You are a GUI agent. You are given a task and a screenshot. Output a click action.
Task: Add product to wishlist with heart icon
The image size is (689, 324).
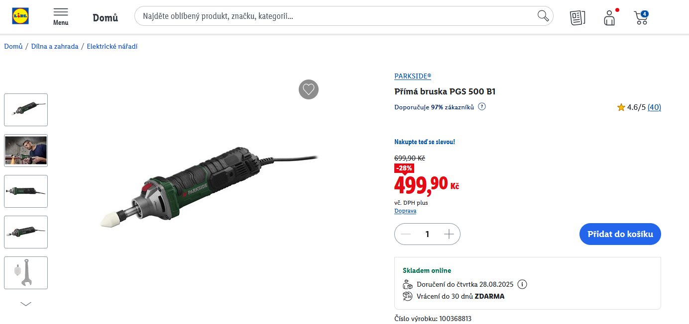coord(309,89)
